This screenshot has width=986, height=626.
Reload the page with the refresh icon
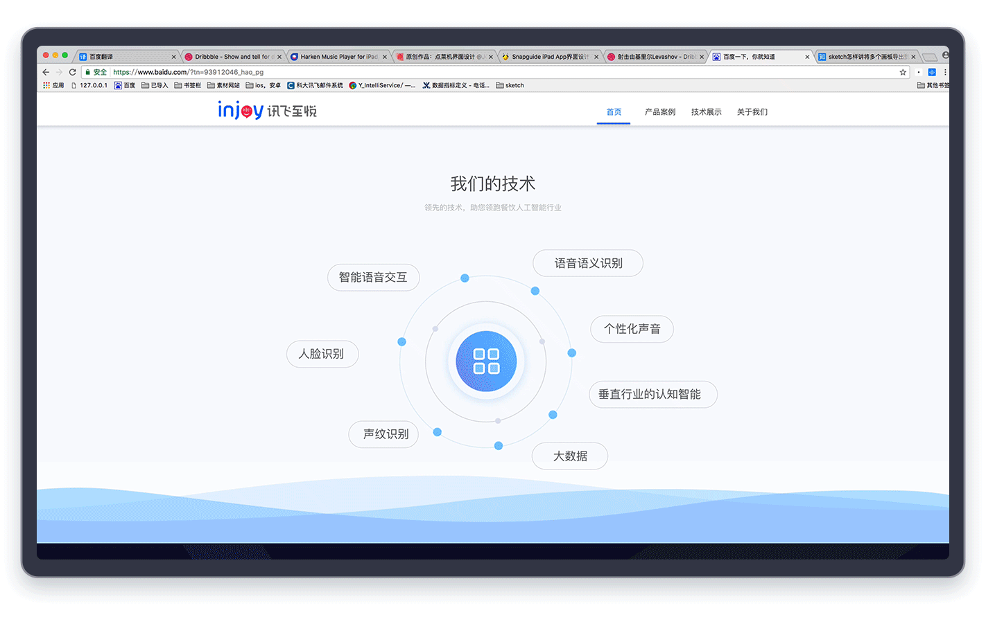[72, 72]
